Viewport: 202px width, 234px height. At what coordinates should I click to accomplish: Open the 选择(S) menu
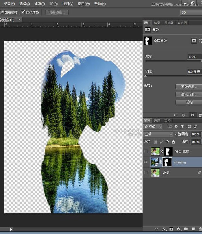[25, 4]
